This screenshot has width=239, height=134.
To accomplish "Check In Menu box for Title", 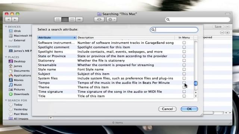I will coord(184,96).
